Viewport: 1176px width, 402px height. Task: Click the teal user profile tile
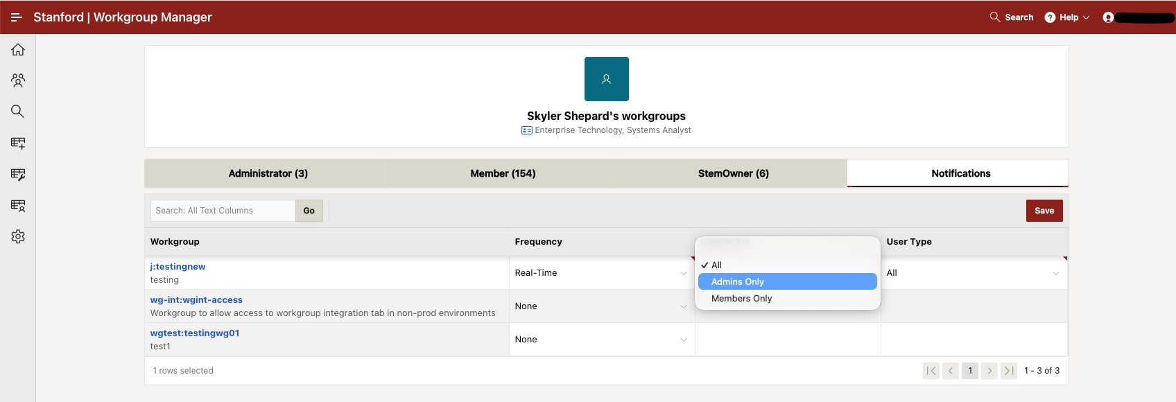tap(607, 79)
